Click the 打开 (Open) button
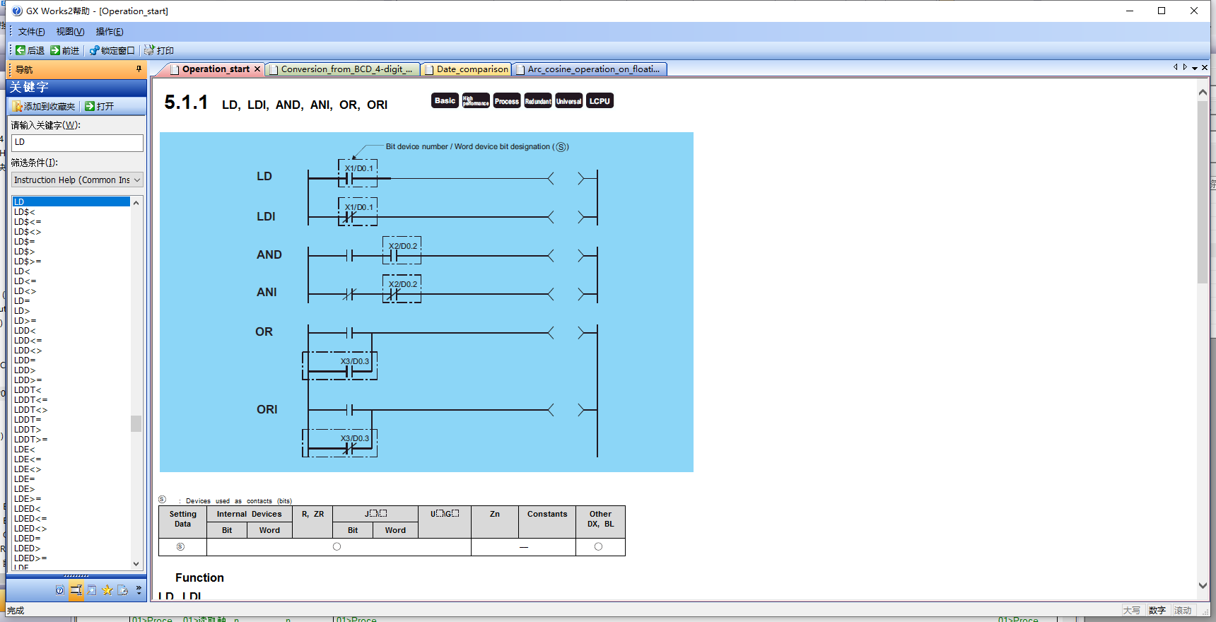 click(x=99, y=106)
